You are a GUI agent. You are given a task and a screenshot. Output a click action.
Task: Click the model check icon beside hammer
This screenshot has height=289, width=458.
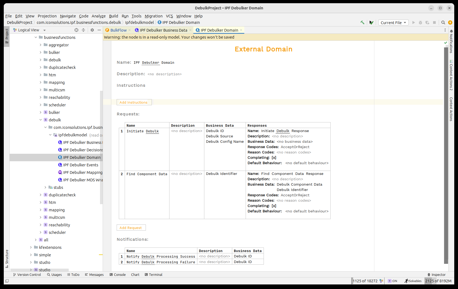(371, 22)
